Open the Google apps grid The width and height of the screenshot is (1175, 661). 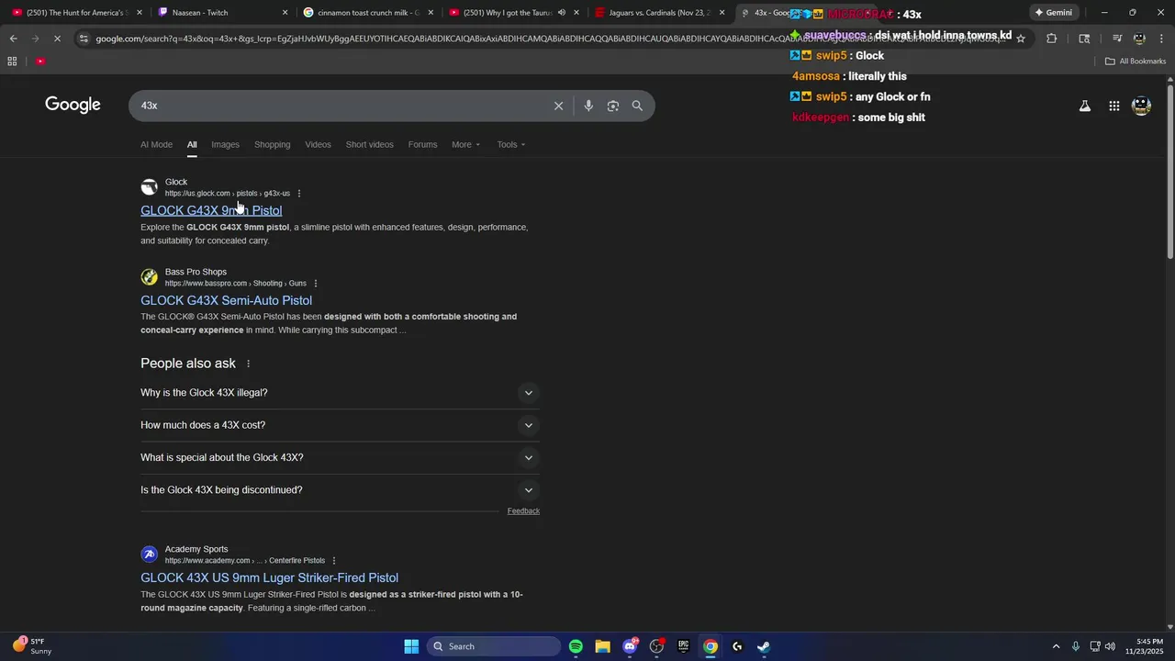tap(1113, 106)
